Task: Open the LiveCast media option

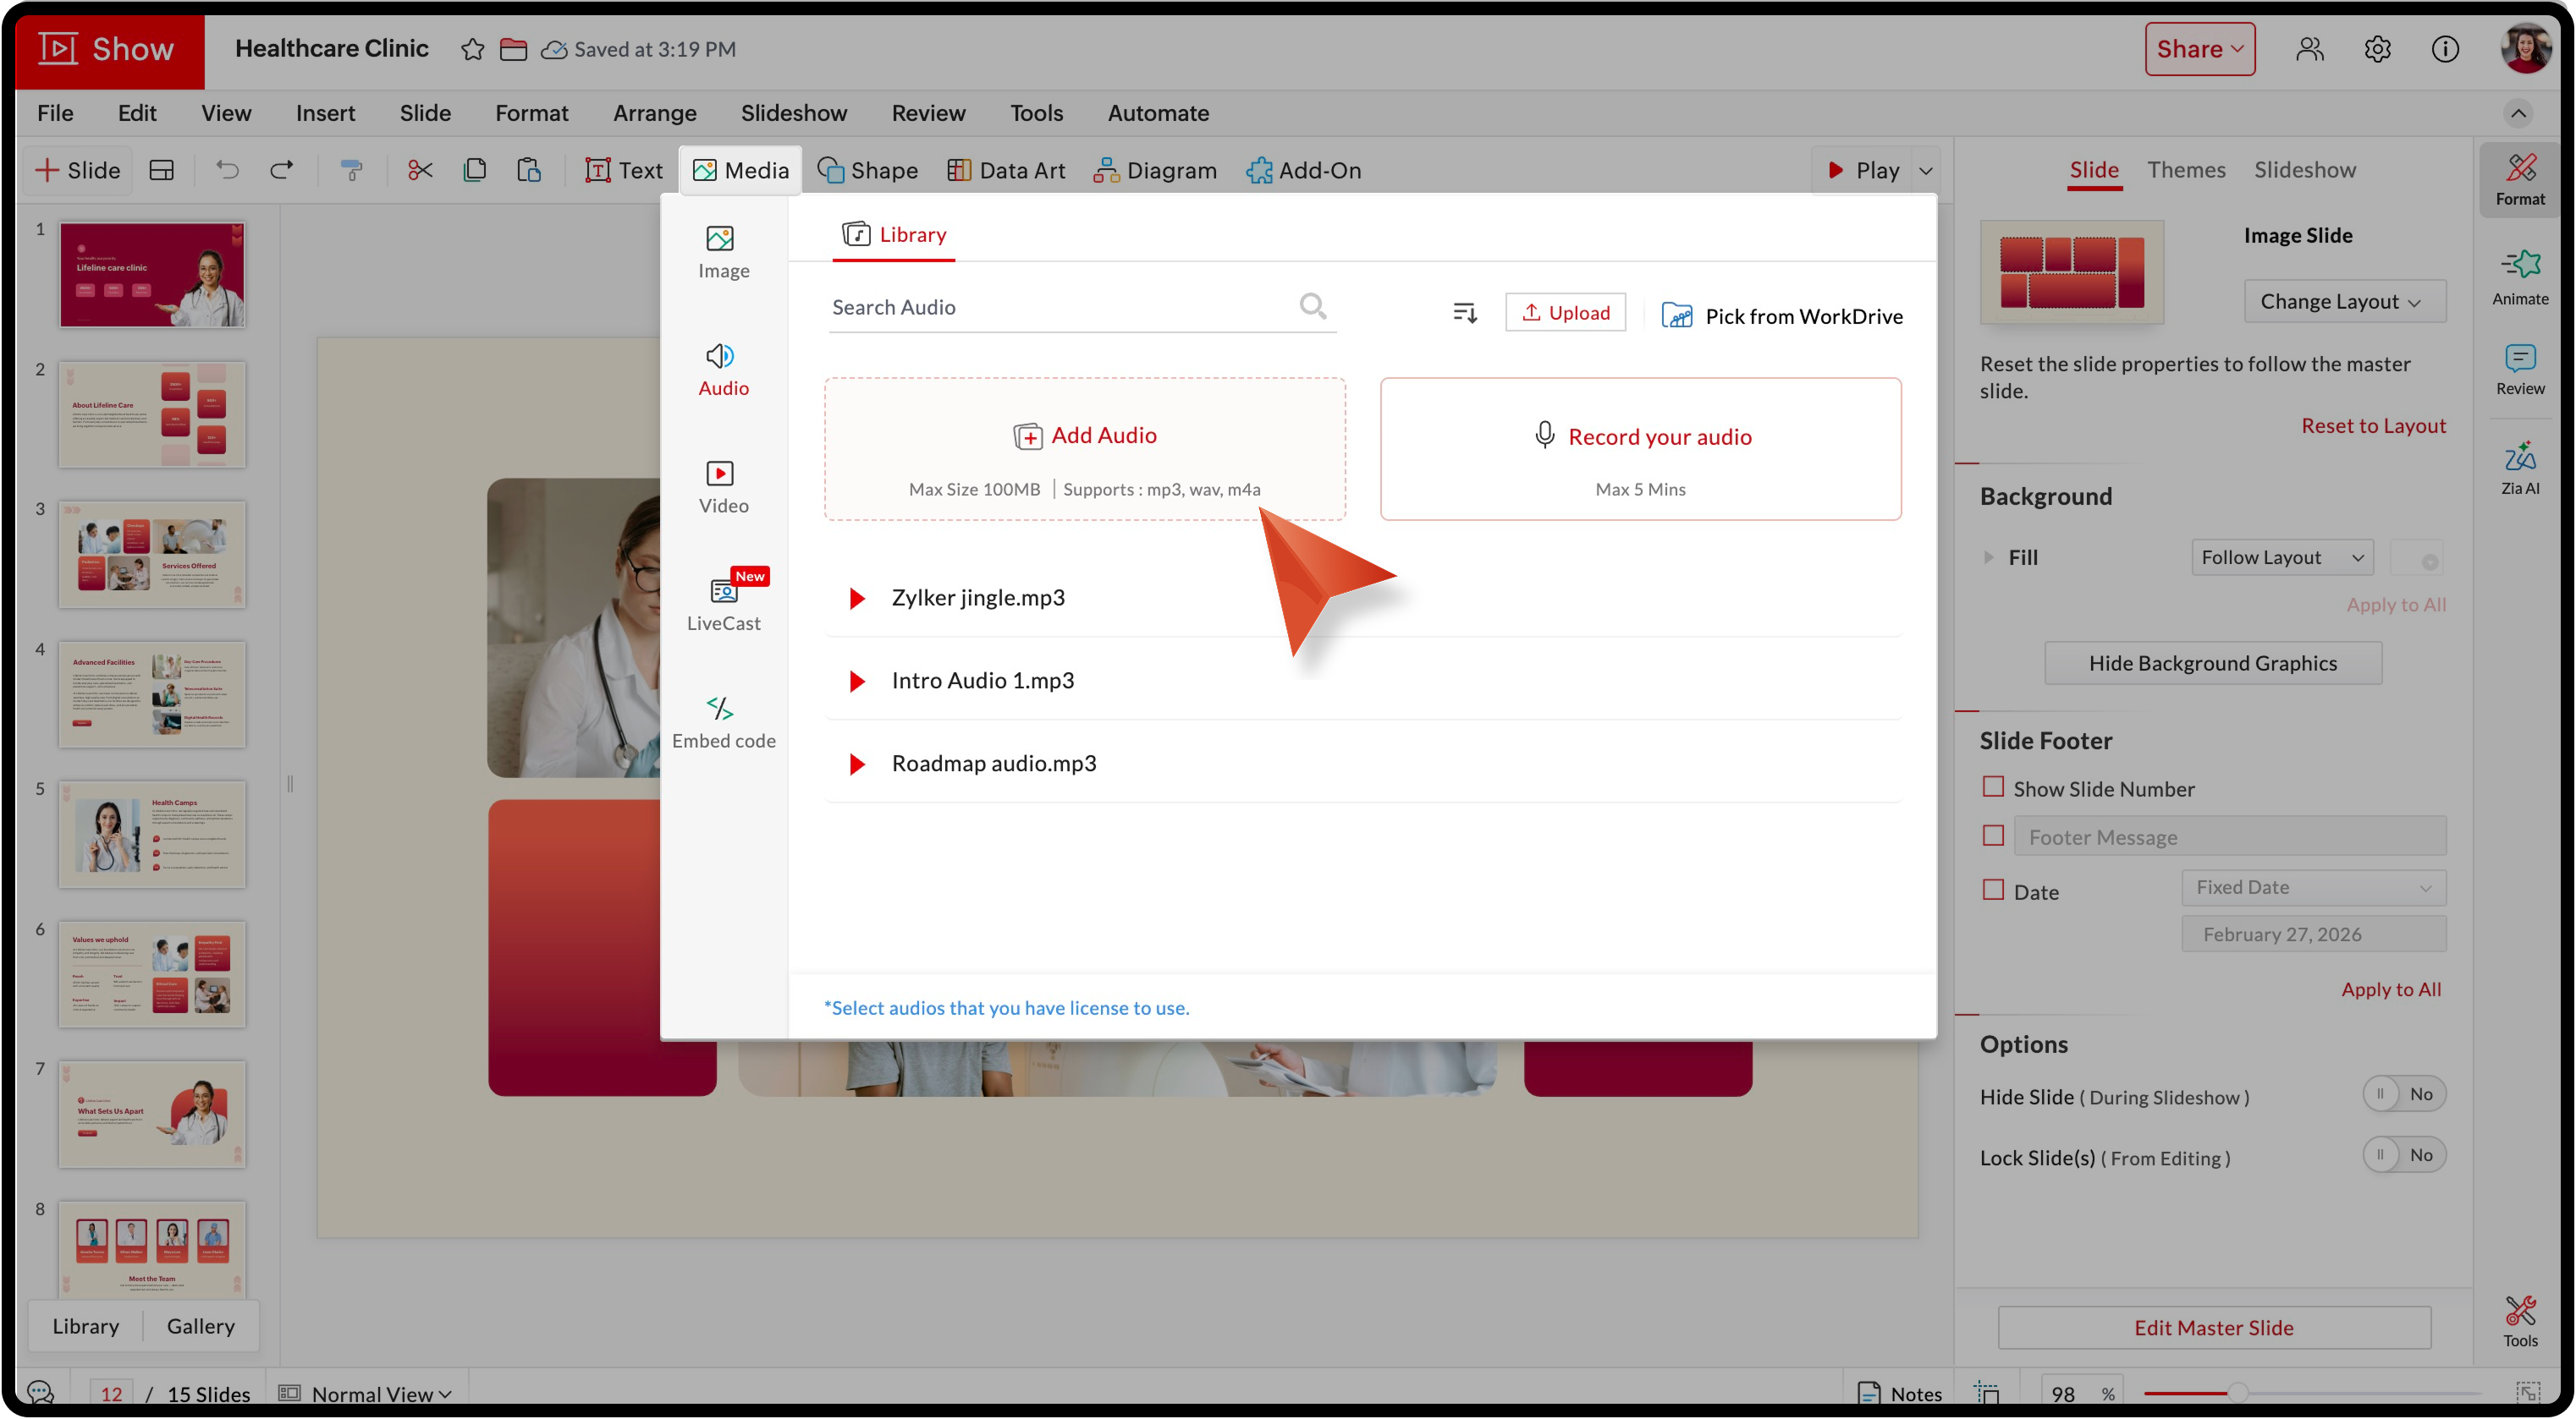Action: [722, 604]
